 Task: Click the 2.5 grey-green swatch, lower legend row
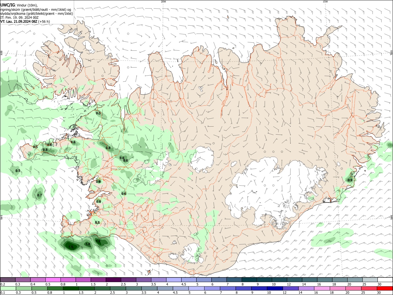point(118,288)
